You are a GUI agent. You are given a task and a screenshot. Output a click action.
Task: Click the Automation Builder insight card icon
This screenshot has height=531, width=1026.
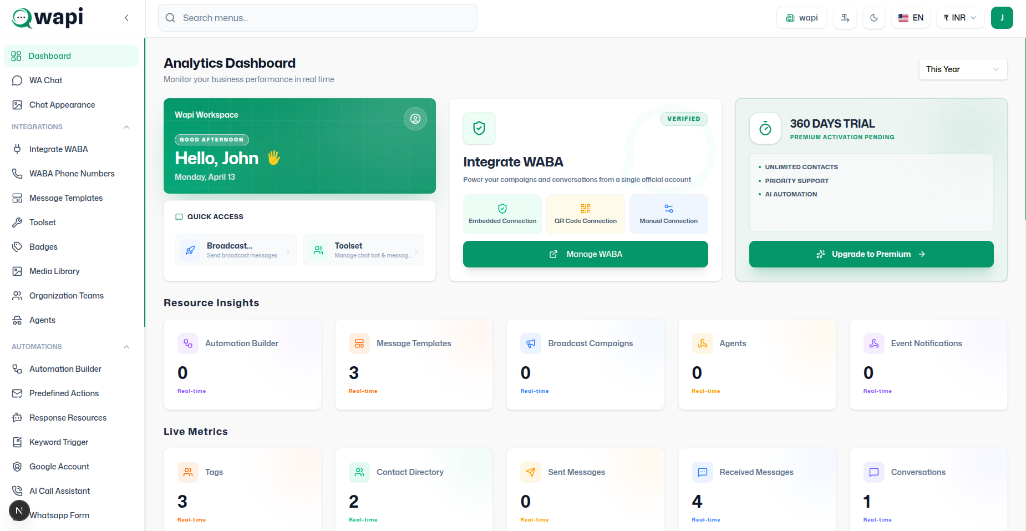pyautogui.click(x=188, y=343)
